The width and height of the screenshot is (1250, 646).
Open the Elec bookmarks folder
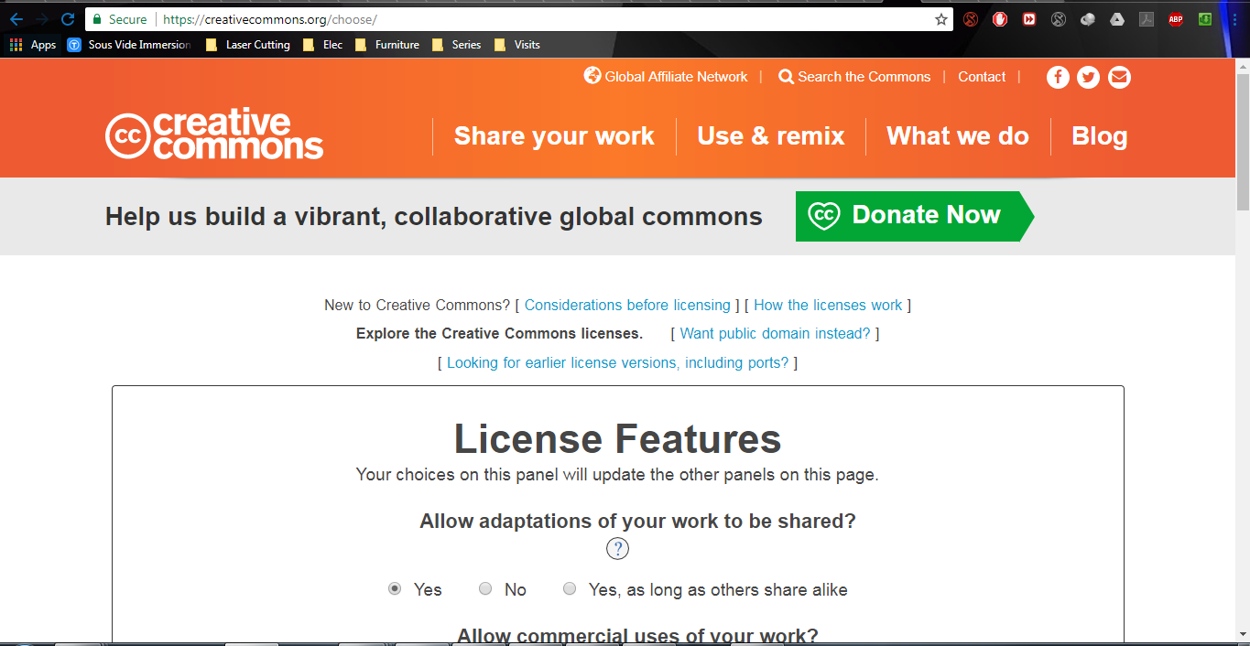pyautogui.click(x=322, y=45)
